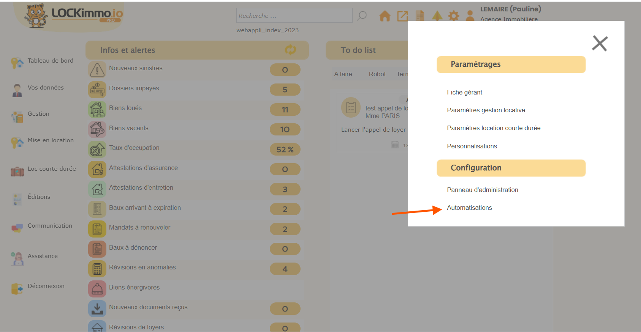This screenshot has height=332, width=641.
Task: Type in the Recherche search field
Action: click(x=294, y=16)
